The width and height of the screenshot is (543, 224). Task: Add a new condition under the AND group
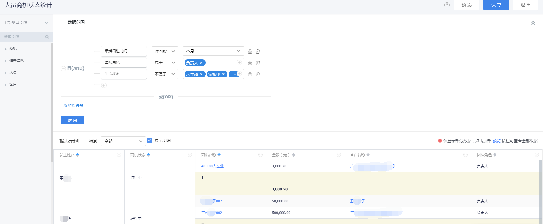pos(104,85)
